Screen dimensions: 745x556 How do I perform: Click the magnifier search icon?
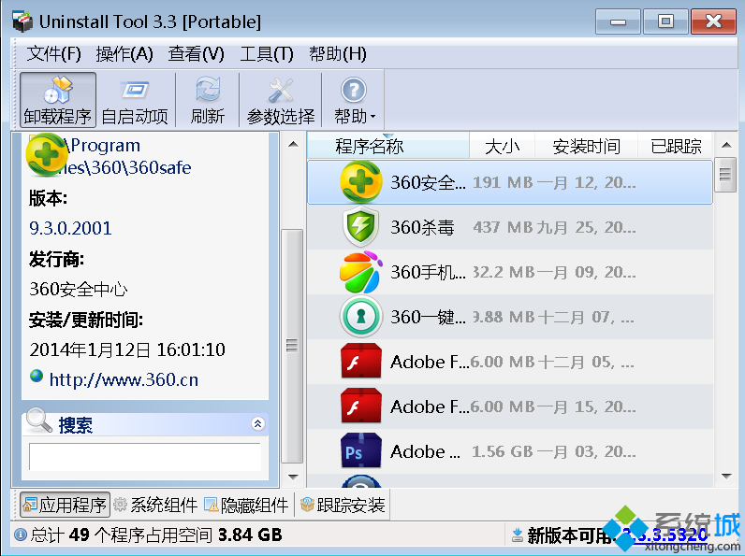coord(39,421)
